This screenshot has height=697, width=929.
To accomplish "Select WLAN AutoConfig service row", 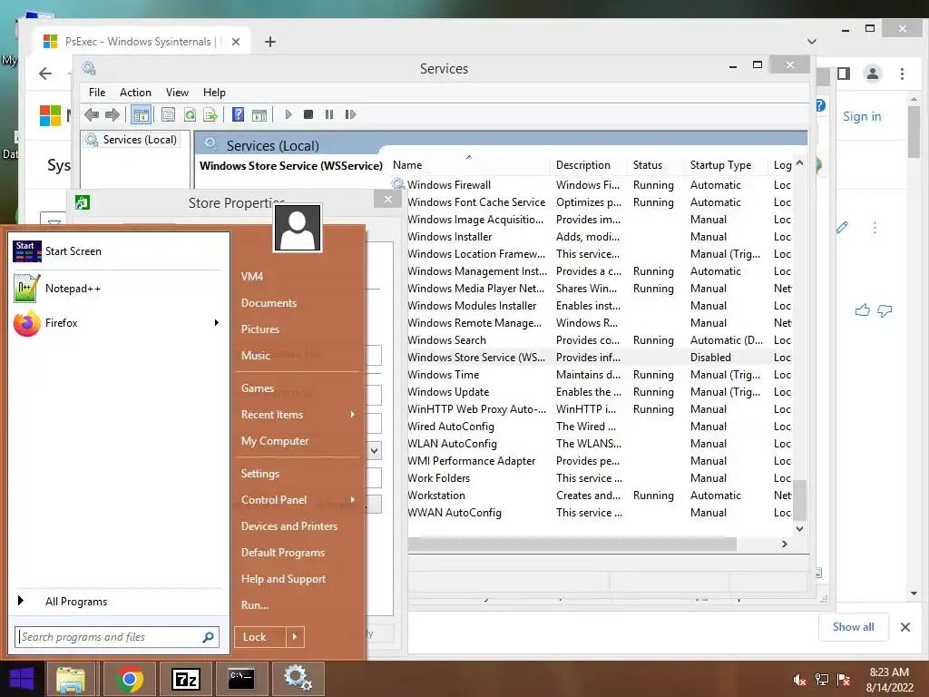I will (x=600, y=443).
